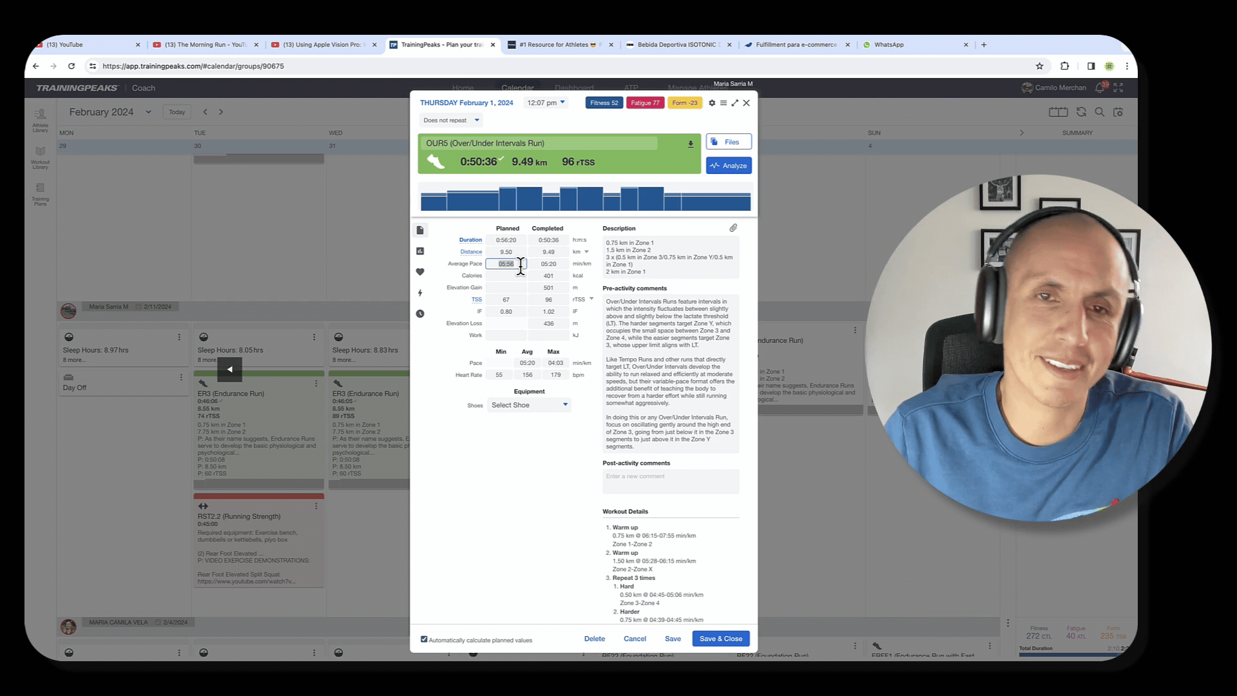This screenshot has width=1237, height=696.
Task: Click the Files button
Action: click(729, 142)
